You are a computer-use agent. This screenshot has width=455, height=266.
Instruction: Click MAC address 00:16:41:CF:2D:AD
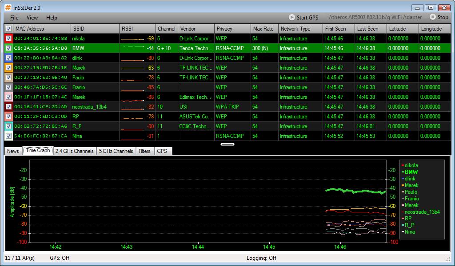[40, 107]
